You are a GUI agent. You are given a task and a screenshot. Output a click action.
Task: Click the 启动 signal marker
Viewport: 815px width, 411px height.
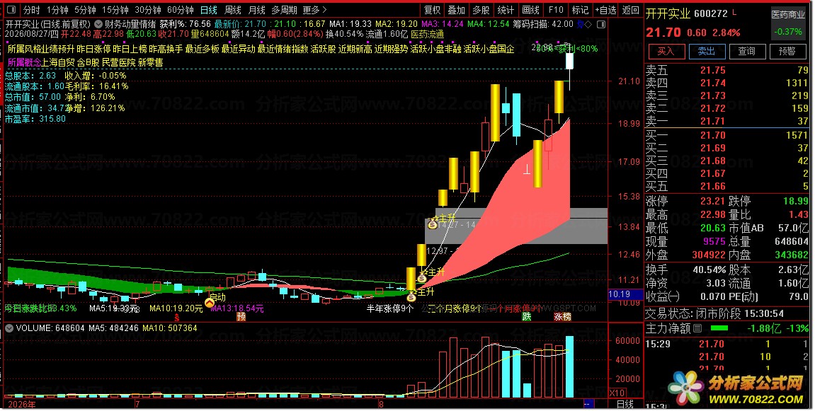(x=210, y=302)
